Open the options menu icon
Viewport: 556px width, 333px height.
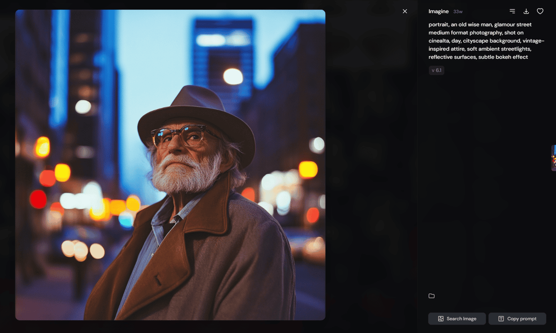point(512,11)
